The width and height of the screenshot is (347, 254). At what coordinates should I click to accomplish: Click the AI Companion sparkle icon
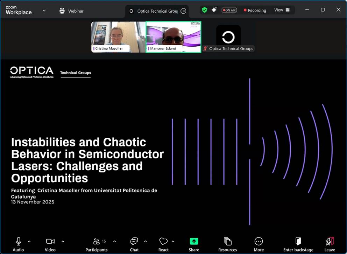(x=214, y=10)
